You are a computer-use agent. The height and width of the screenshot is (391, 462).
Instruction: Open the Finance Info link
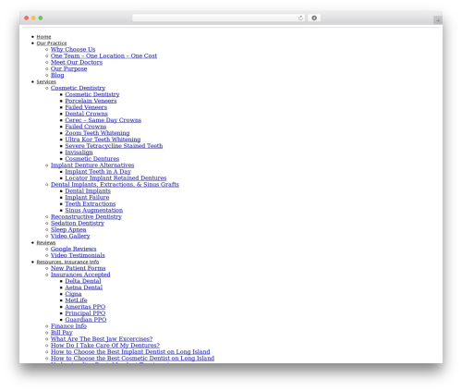[x=68, y=326]
